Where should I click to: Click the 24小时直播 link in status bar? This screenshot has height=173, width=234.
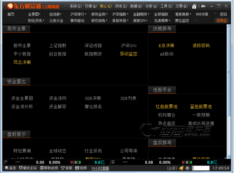101,168
